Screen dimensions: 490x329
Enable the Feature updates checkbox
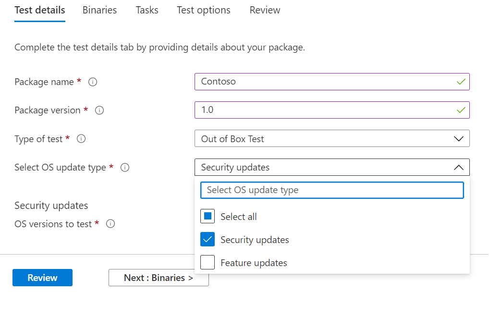tap(208, 263)
